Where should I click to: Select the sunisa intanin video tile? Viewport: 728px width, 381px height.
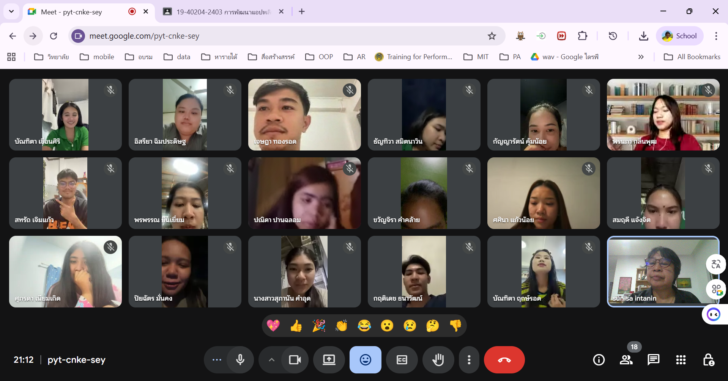point(662,271)
